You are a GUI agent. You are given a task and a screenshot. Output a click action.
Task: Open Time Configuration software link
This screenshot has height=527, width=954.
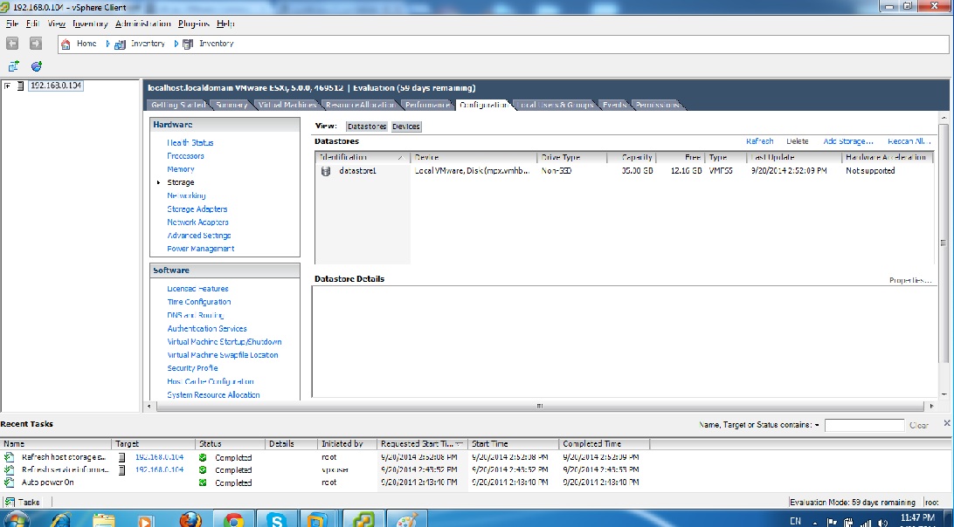click(199, 302)
